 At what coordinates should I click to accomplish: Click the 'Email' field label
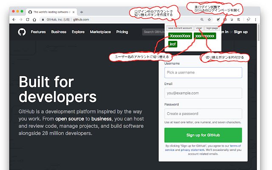[x=168, y=84]
